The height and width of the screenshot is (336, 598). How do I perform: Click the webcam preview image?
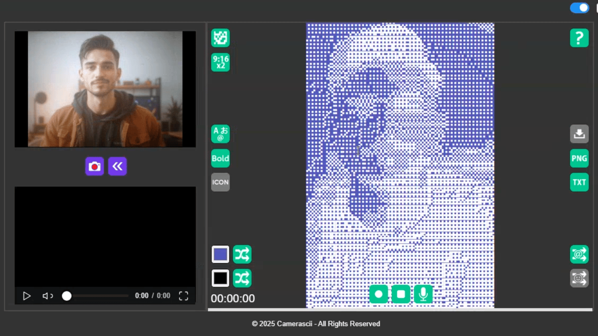tap(105, 89)
